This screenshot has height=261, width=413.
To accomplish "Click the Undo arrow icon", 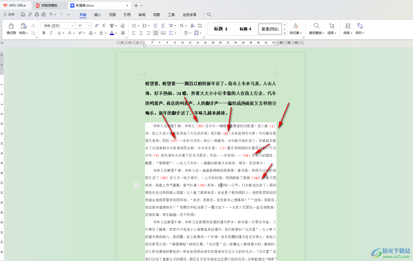I will [51, 14].
